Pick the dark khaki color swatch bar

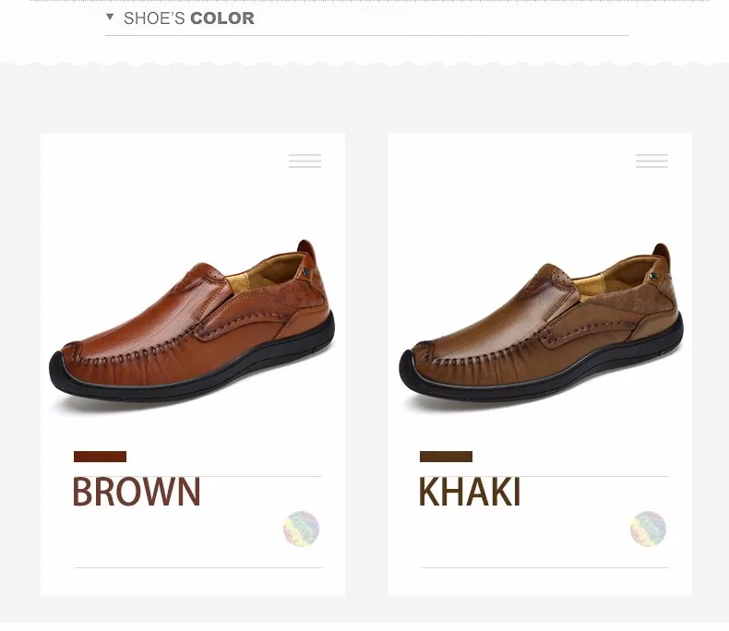[x=446, y=457]
